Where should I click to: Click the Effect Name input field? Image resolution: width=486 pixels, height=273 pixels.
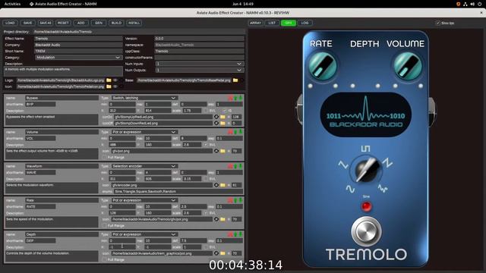point(78,39)
